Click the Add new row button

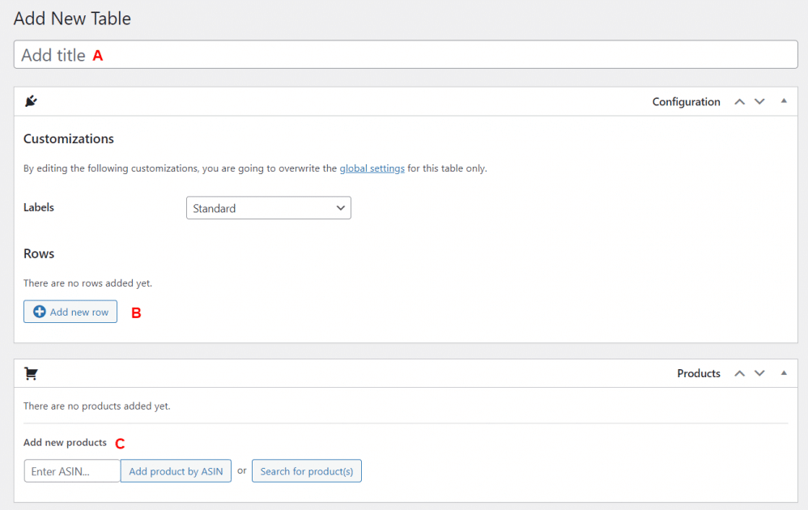click(x=70, y=312)
